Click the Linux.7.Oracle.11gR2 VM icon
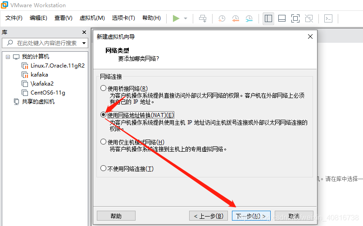 point(25,66)
